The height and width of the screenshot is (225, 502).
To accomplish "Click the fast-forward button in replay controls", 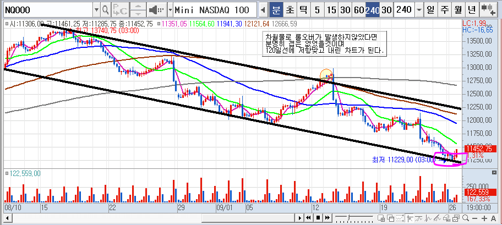I will (x=327, y=218).
